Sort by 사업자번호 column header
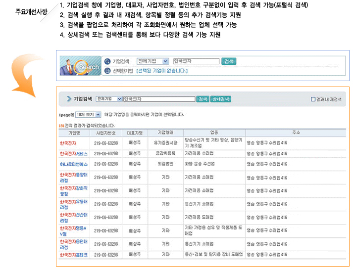The width and height of the screenshot is (353, 271). click(106, 133)
